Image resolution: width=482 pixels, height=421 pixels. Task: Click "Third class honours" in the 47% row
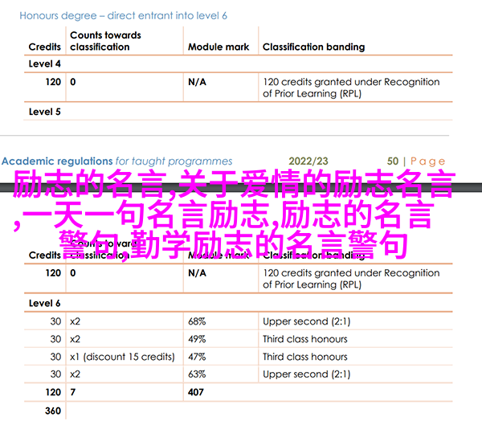305,357
